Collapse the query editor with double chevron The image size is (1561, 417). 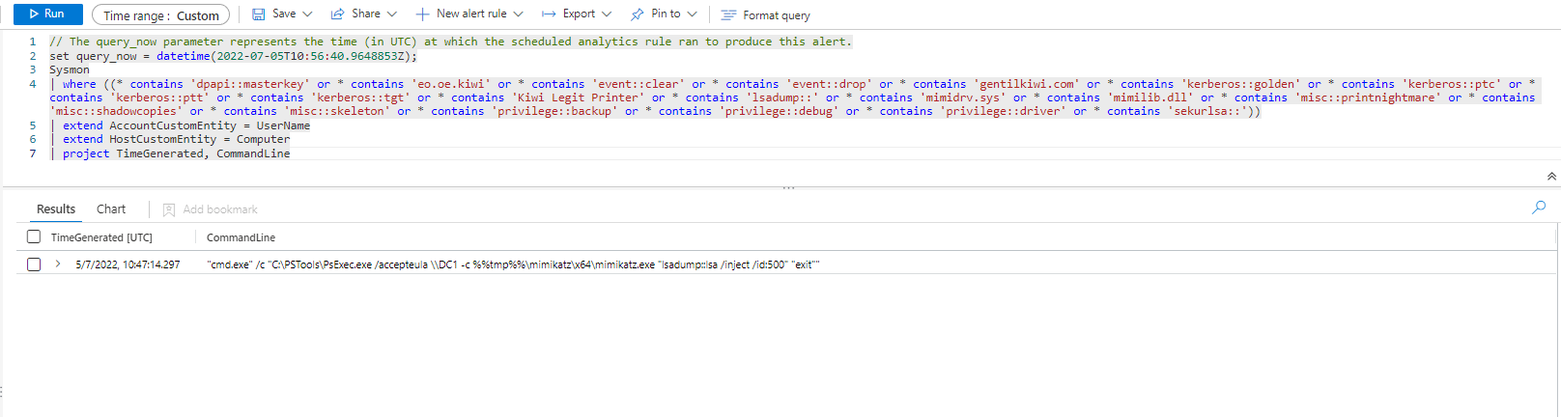1551,177
